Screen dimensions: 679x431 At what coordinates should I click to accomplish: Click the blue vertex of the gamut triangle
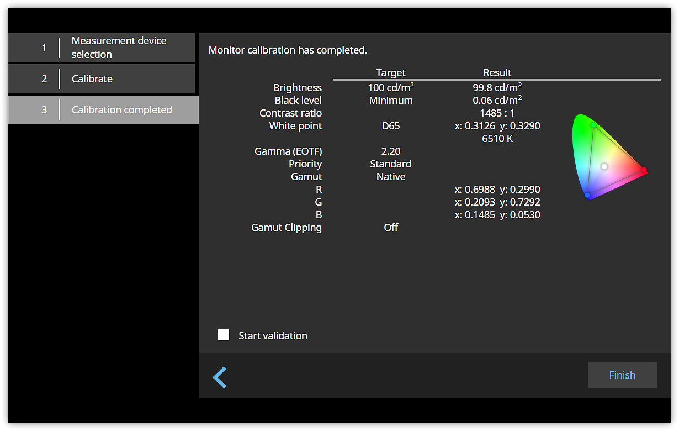click(x=588, y=196)
